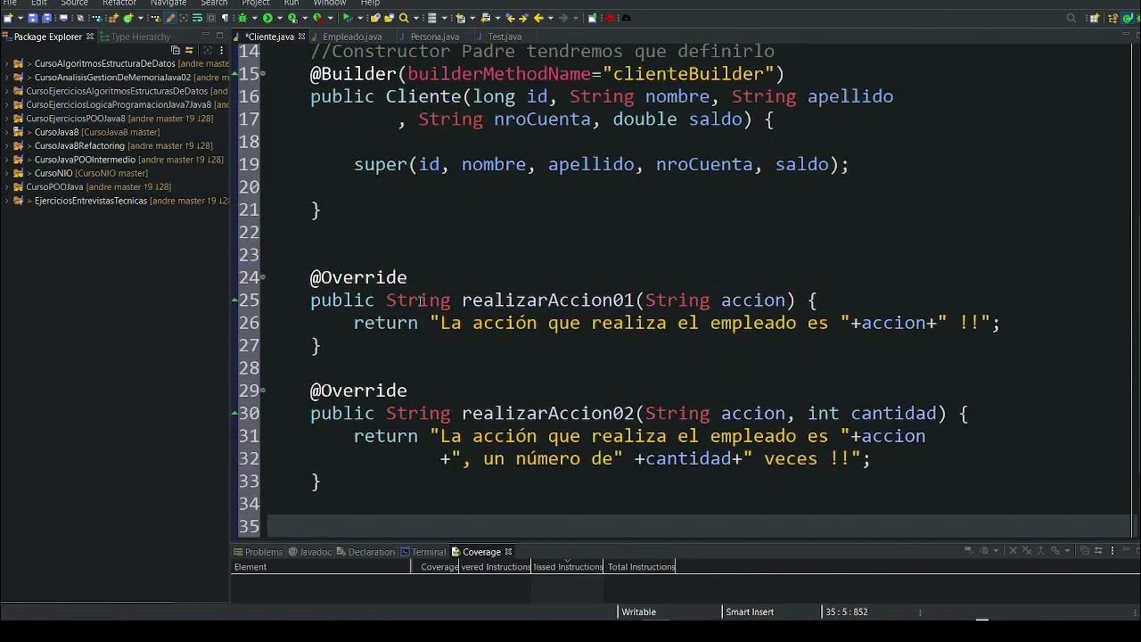Screen dimensions: 1141x642
Task: Toggle Word Wrap toolbar icon
Action: [x=197, y=18]
